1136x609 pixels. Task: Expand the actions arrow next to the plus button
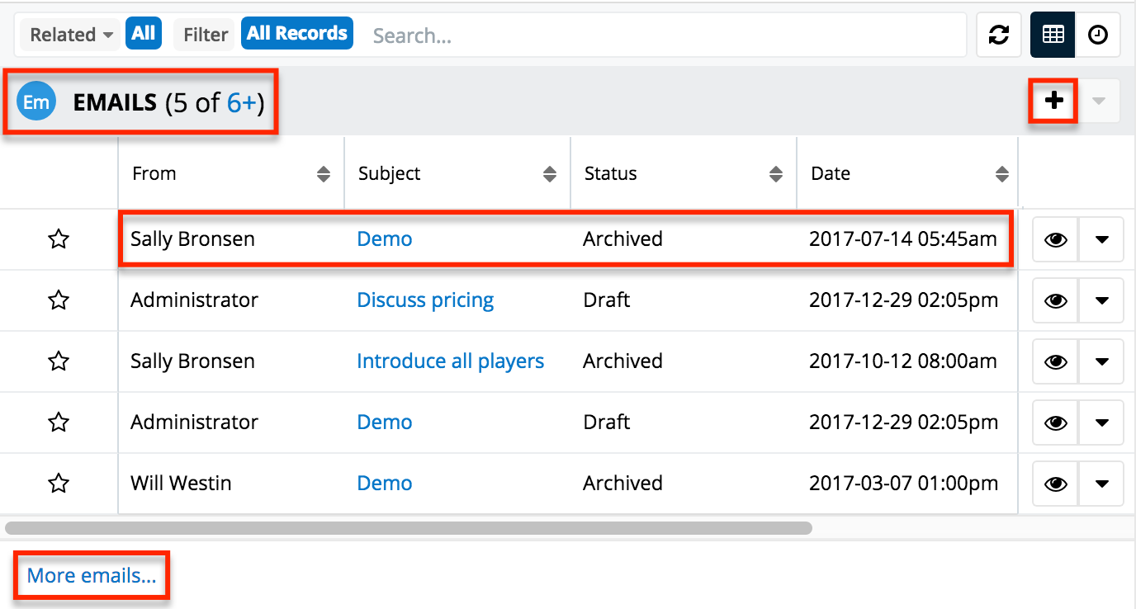pyautogui.click(x=1100, y=101)
